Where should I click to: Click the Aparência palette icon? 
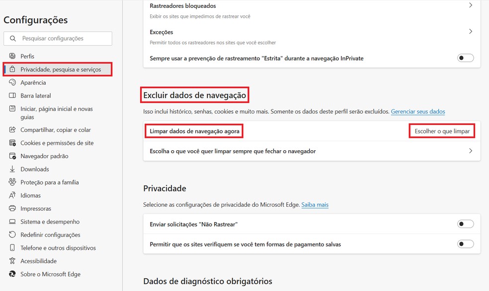[12, 82]
